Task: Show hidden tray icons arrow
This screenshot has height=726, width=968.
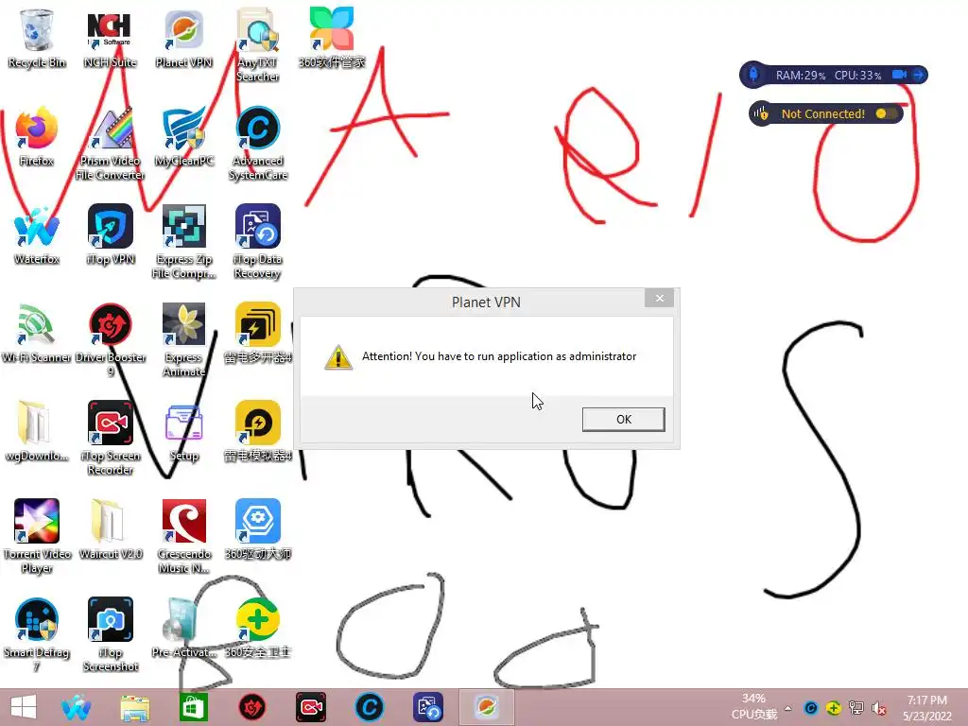Action: click(787, 708)
